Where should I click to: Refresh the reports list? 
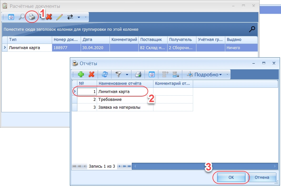(x=105, y=74)
